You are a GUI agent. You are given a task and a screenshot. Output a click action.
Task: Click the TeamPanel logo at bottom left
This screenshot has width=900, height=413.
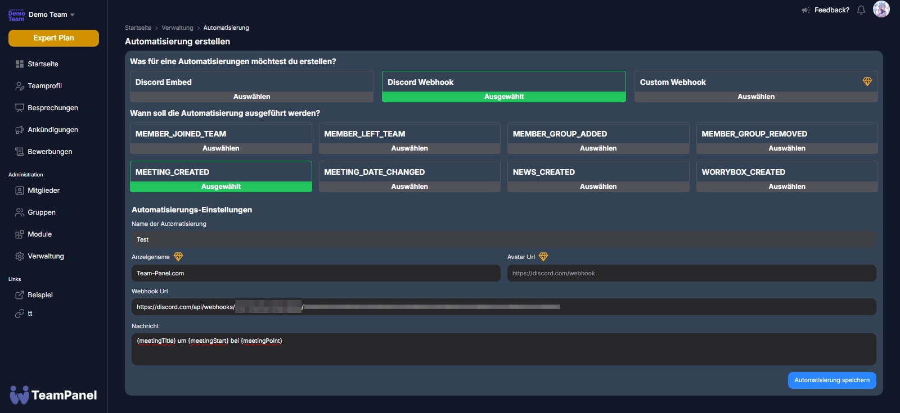53,395
